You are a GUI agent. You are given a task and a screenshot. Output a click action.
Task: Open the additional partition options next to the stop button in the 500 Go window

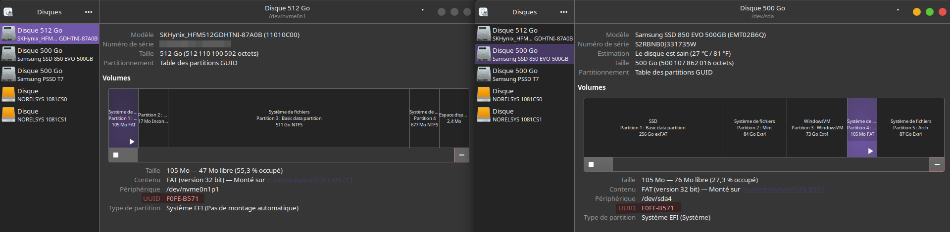point(605,164)
